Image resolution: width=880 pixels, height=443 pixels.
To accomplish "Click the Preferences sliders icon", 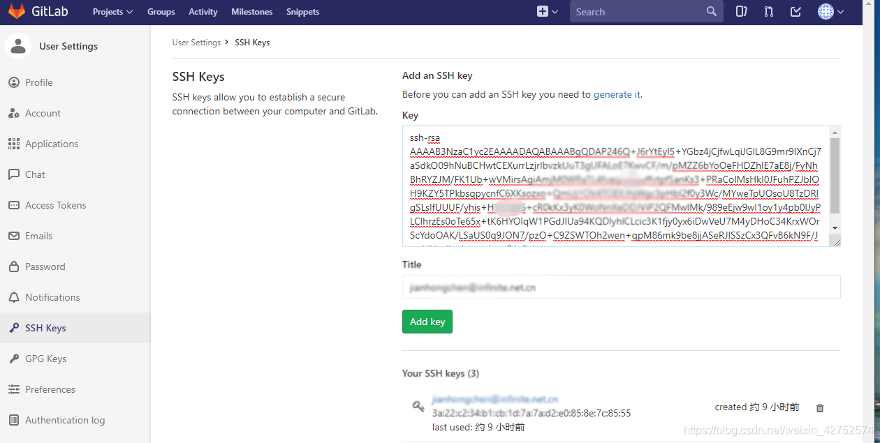I will tap(14, 389).
